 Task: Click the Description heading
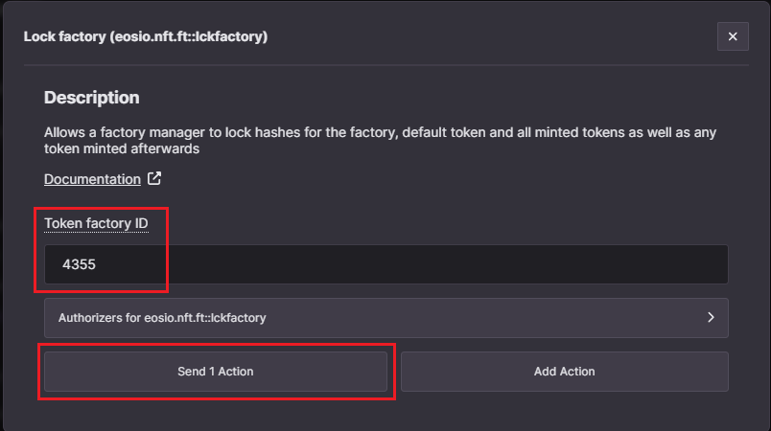click(92, 98)
